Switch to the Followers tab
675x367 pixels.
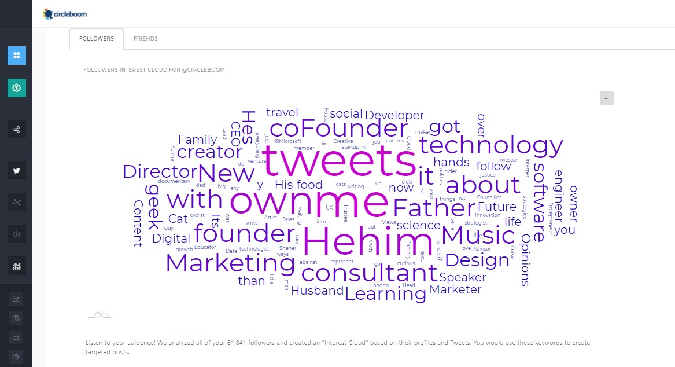(x=97, y=39)
